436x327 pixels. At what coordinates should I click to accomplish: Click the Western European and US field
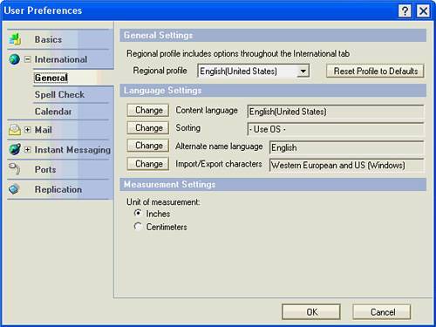tap(346, 166)
